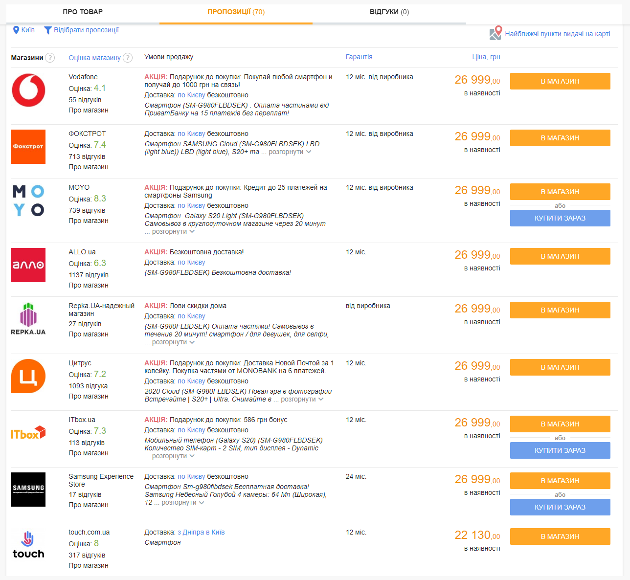Click the Repka.UA store logo

point(28,319)
